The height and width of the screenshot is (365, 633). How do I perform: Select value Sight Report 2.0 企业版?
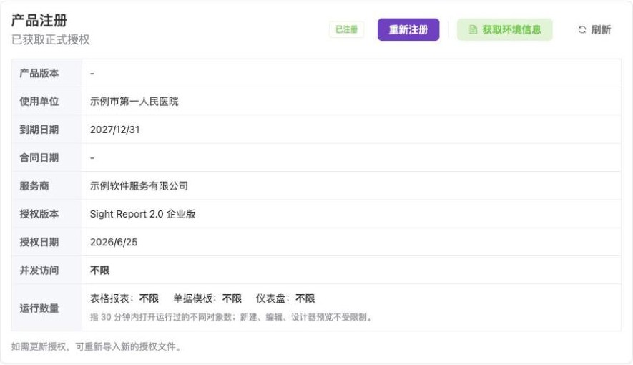(x=142, y=214)
